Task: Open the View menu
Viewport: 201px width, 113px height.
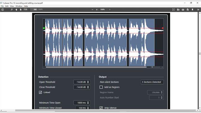Action: pyautogui.click(x=12, y=6)
